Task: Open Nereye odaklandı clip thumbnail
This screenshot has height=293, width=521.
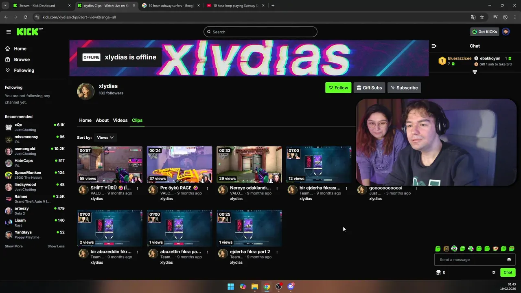Action: click(x=249, y=164)
